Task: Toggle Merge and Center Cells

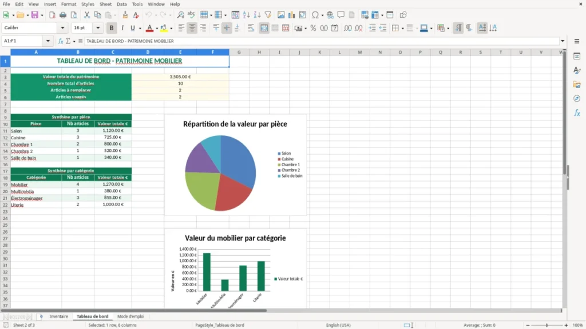Action: [264, 28]
